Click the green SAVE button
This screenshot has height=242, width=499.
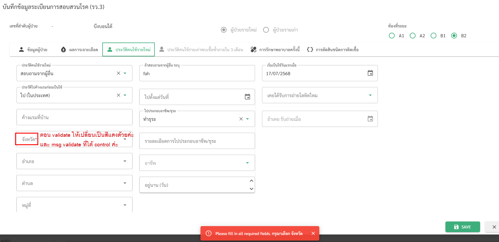[462, 227]
